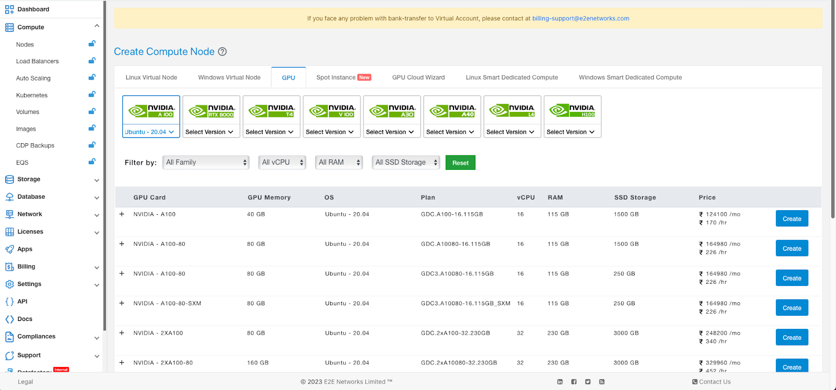Switch to Spot Instance tab

(x=344, y=77)
